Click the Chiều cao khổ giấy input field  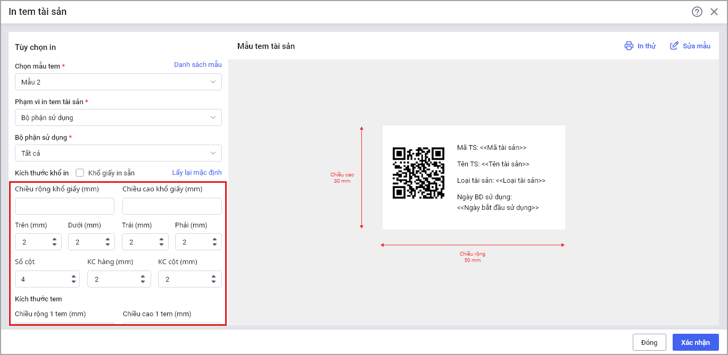click(172, 206)
